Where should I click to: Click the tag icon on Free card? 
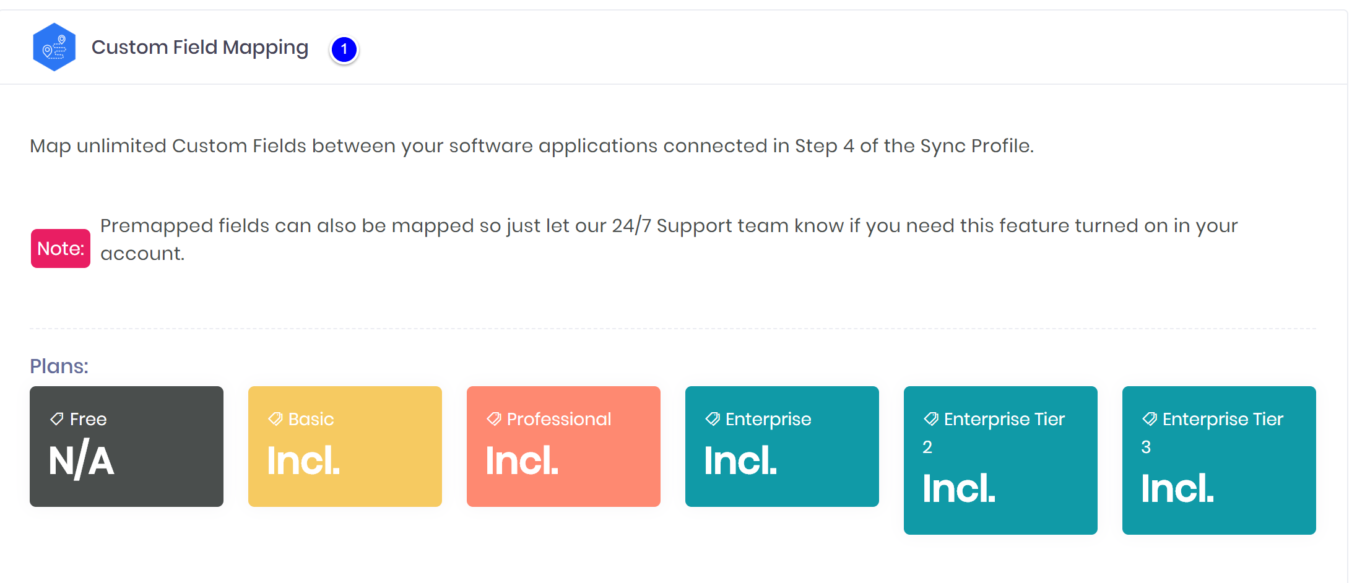point(56,419)
